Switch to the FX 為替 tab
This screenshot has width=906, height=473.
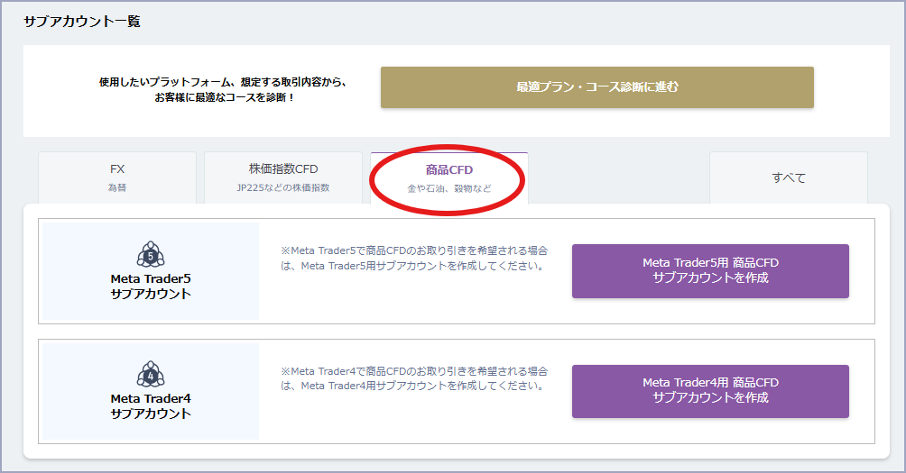tap(117, 177)
